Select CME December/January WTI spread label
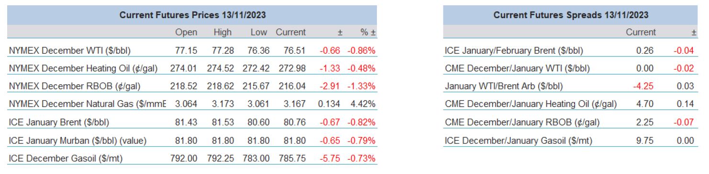This screenshot has height=174, width=709. [x=517, y=68]
